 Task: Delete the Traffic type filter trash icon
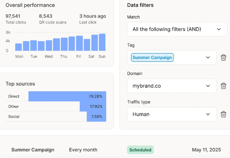pyautogui.click(x=223, y=114)
